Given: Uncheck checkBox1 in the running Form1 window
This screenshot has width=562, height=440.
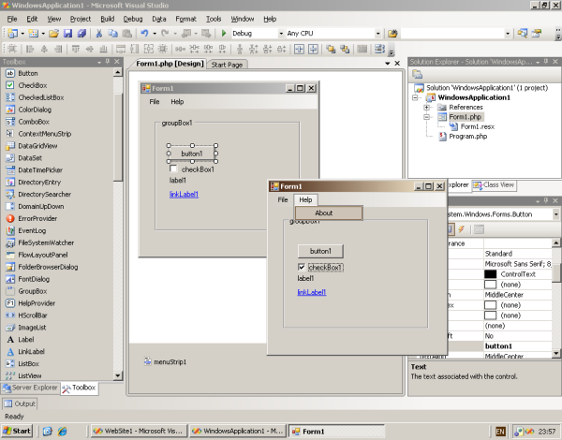Looking at the screenshot, I should tap(302, 268).
